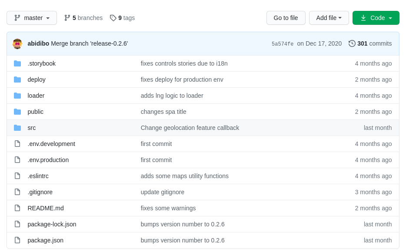Open the loader folder
Image resolution: width=406 pixels, height=252 pixels.
[x=36, y=96]
